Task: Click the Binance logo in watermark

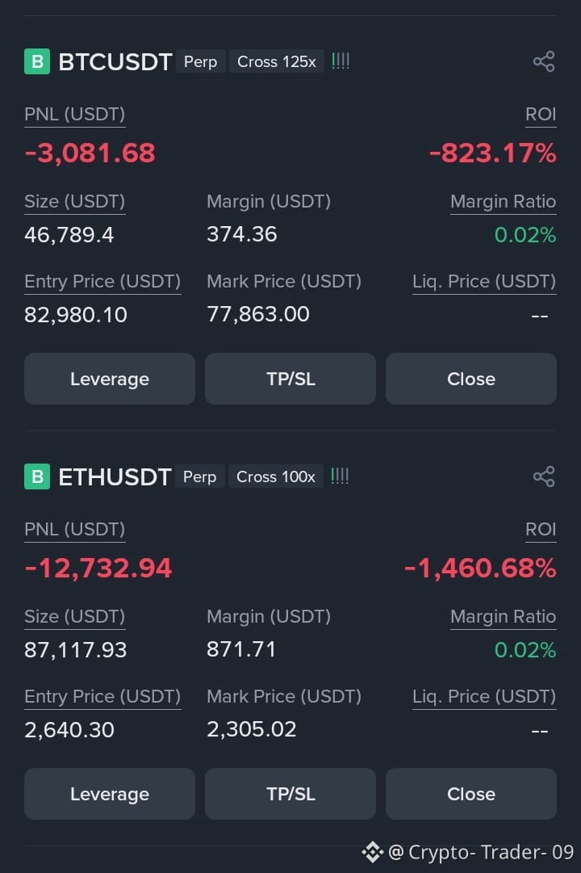Action: (373, 852)
